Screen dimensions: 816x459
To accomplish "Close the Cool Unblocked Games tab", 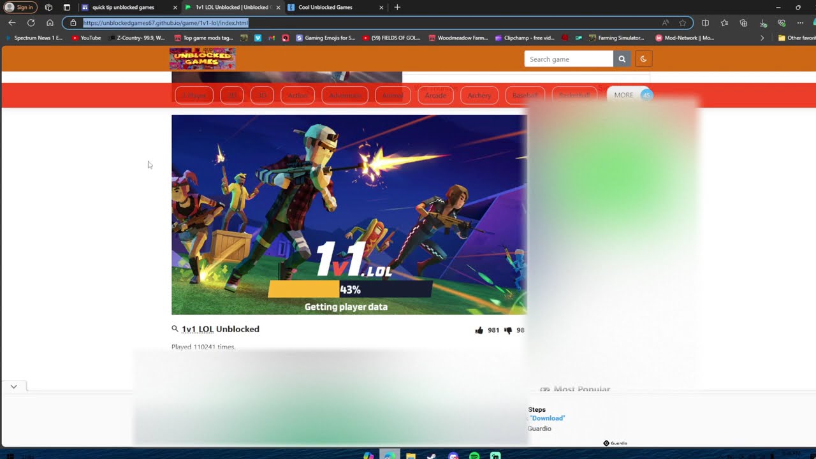I will [382, 7].
